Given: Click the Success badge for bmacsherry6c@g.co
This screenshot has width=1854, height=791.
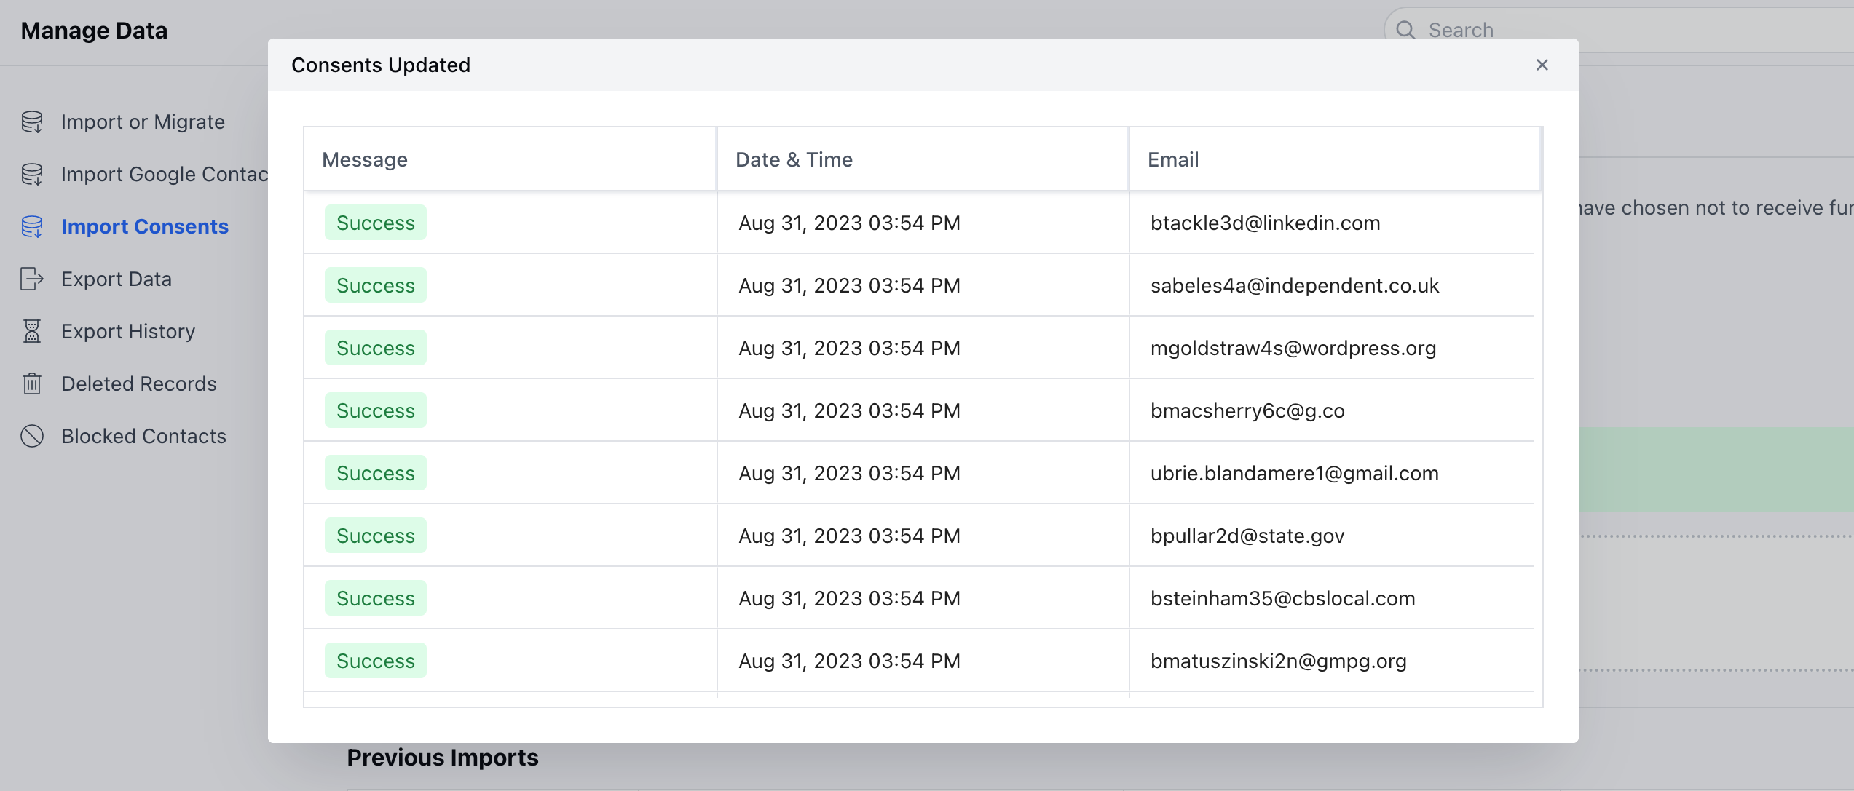Looking at the screenshot, I should (x=375, y=410).
